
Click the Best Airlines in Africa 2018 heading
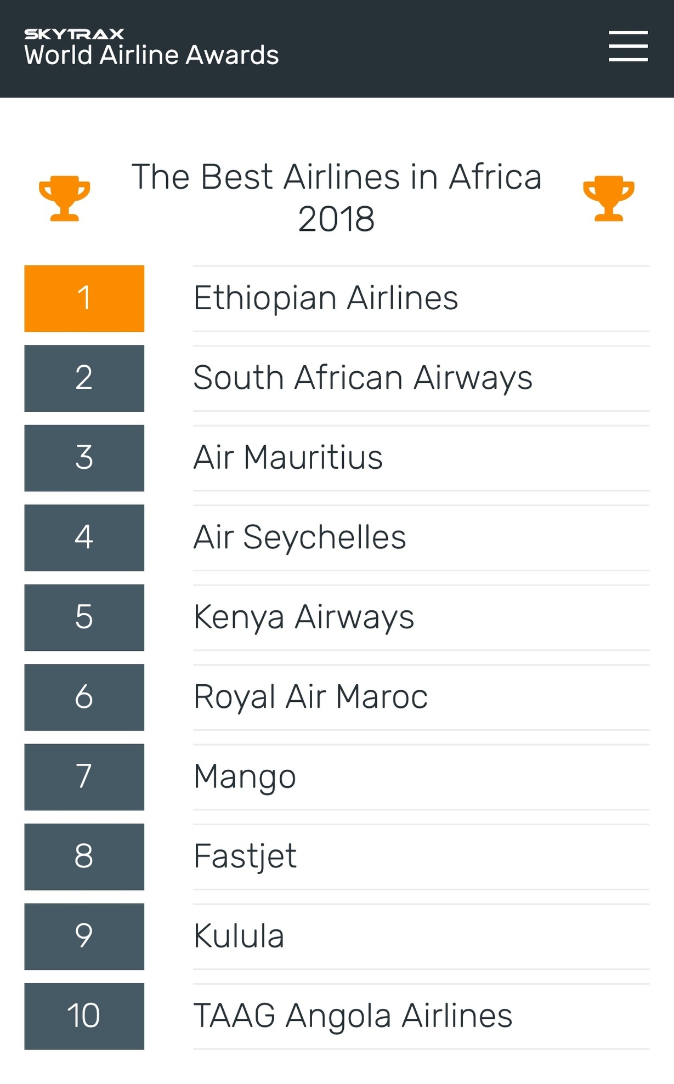tap(336, 198)
